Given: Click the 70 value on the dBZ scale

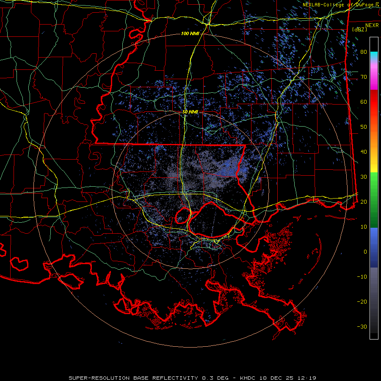Looking at the screenshot, I should tap(364, 77).
